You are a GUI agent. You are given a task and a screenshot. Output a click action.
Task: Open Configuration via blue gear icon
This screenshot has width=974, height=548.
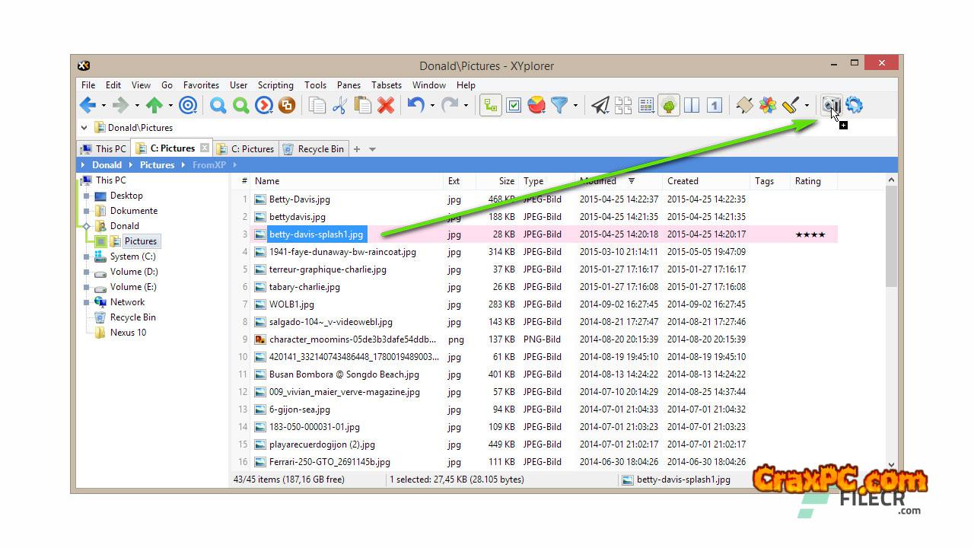[854, 106]
